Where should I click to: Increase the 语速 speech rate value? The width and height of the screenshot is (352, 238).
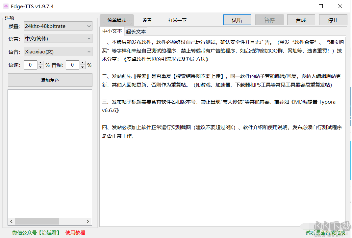click(40, 63)
